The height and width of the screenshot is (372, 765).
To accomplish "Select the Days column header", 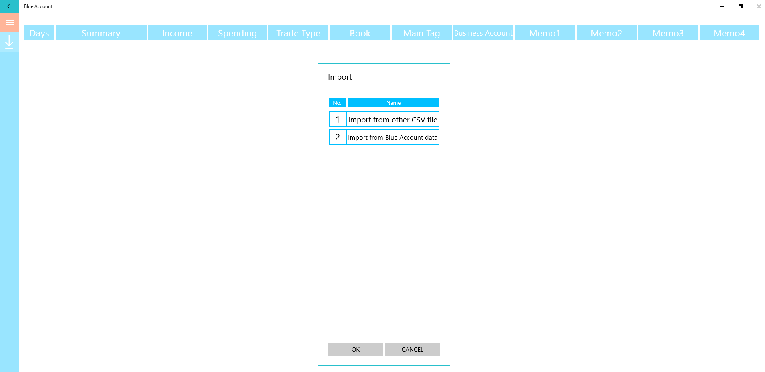I will [39, 33].
